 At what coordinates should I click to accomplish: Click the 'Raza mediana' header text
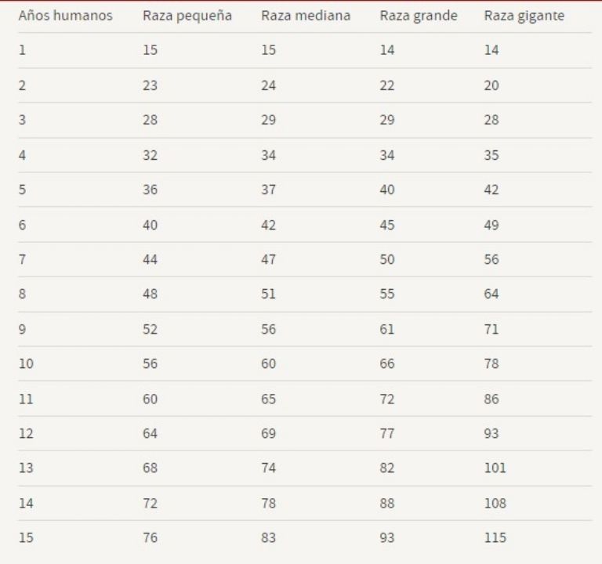[306, 16]
